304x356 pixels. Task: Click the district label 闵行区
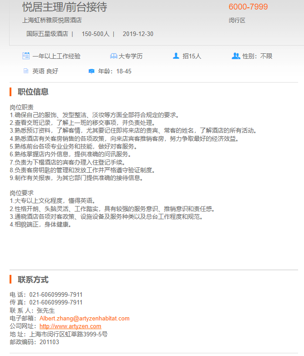(237, 21)
